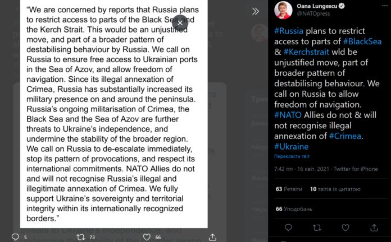Click the reply icon under the image
This screenshot has height=242, width=391.
coord(15,237)
